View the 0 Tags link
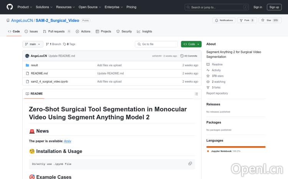The height and width of the screenshot is (179, 288). tap(69, 44)
